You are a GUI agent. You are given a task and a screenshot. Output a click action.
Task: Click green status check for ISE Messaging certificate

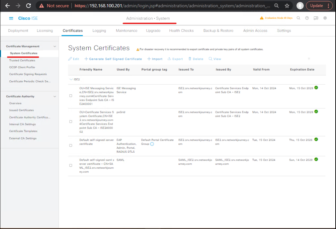point(316,87)
